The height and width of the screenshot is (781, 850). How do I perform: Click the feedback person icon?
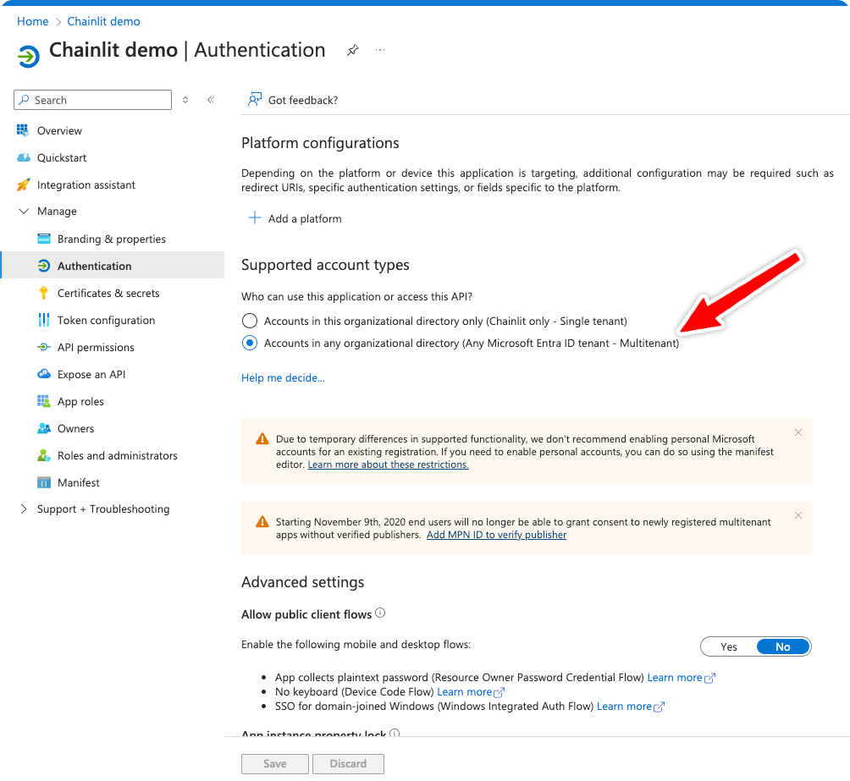coord(254,99)
